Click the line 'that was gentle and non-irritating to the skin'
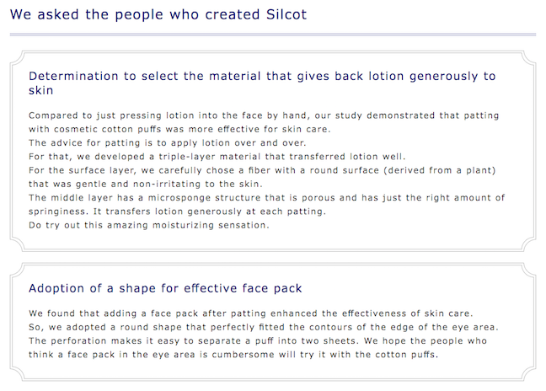This screenshot has width=546, height=391. pos(146,184)
